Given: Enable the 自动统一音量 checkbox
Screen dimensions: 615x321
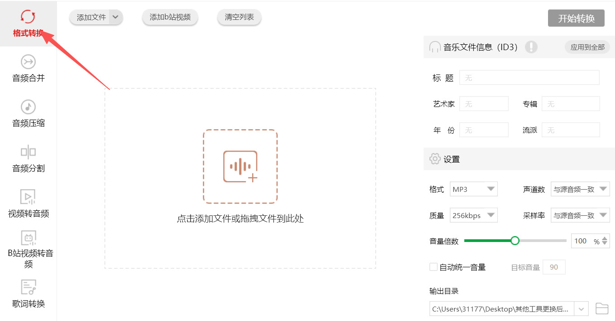Looking at the screenshot, I should point(434,267).
